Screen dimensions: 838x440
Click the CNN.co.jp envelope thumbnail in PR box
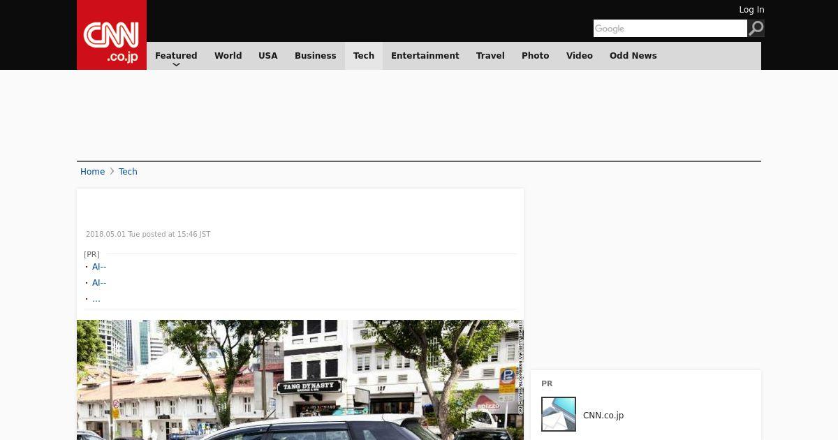(x=559, y=414)
